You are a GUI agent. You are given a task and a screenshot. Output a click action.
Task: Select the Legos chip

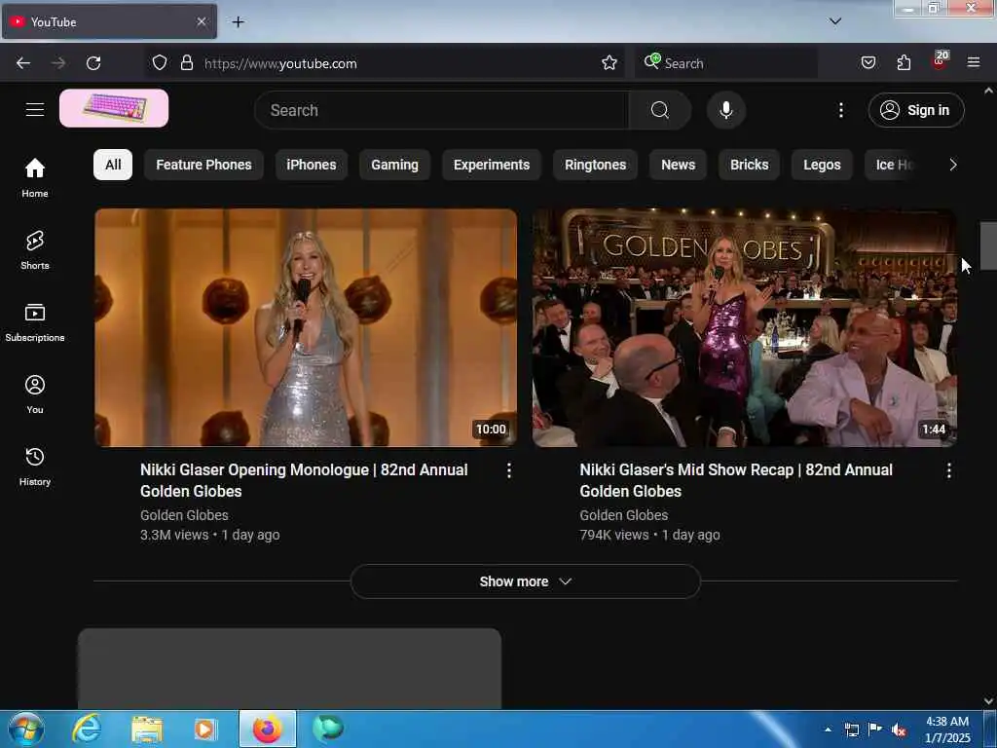pyautogui.click(x=822, y=165)
